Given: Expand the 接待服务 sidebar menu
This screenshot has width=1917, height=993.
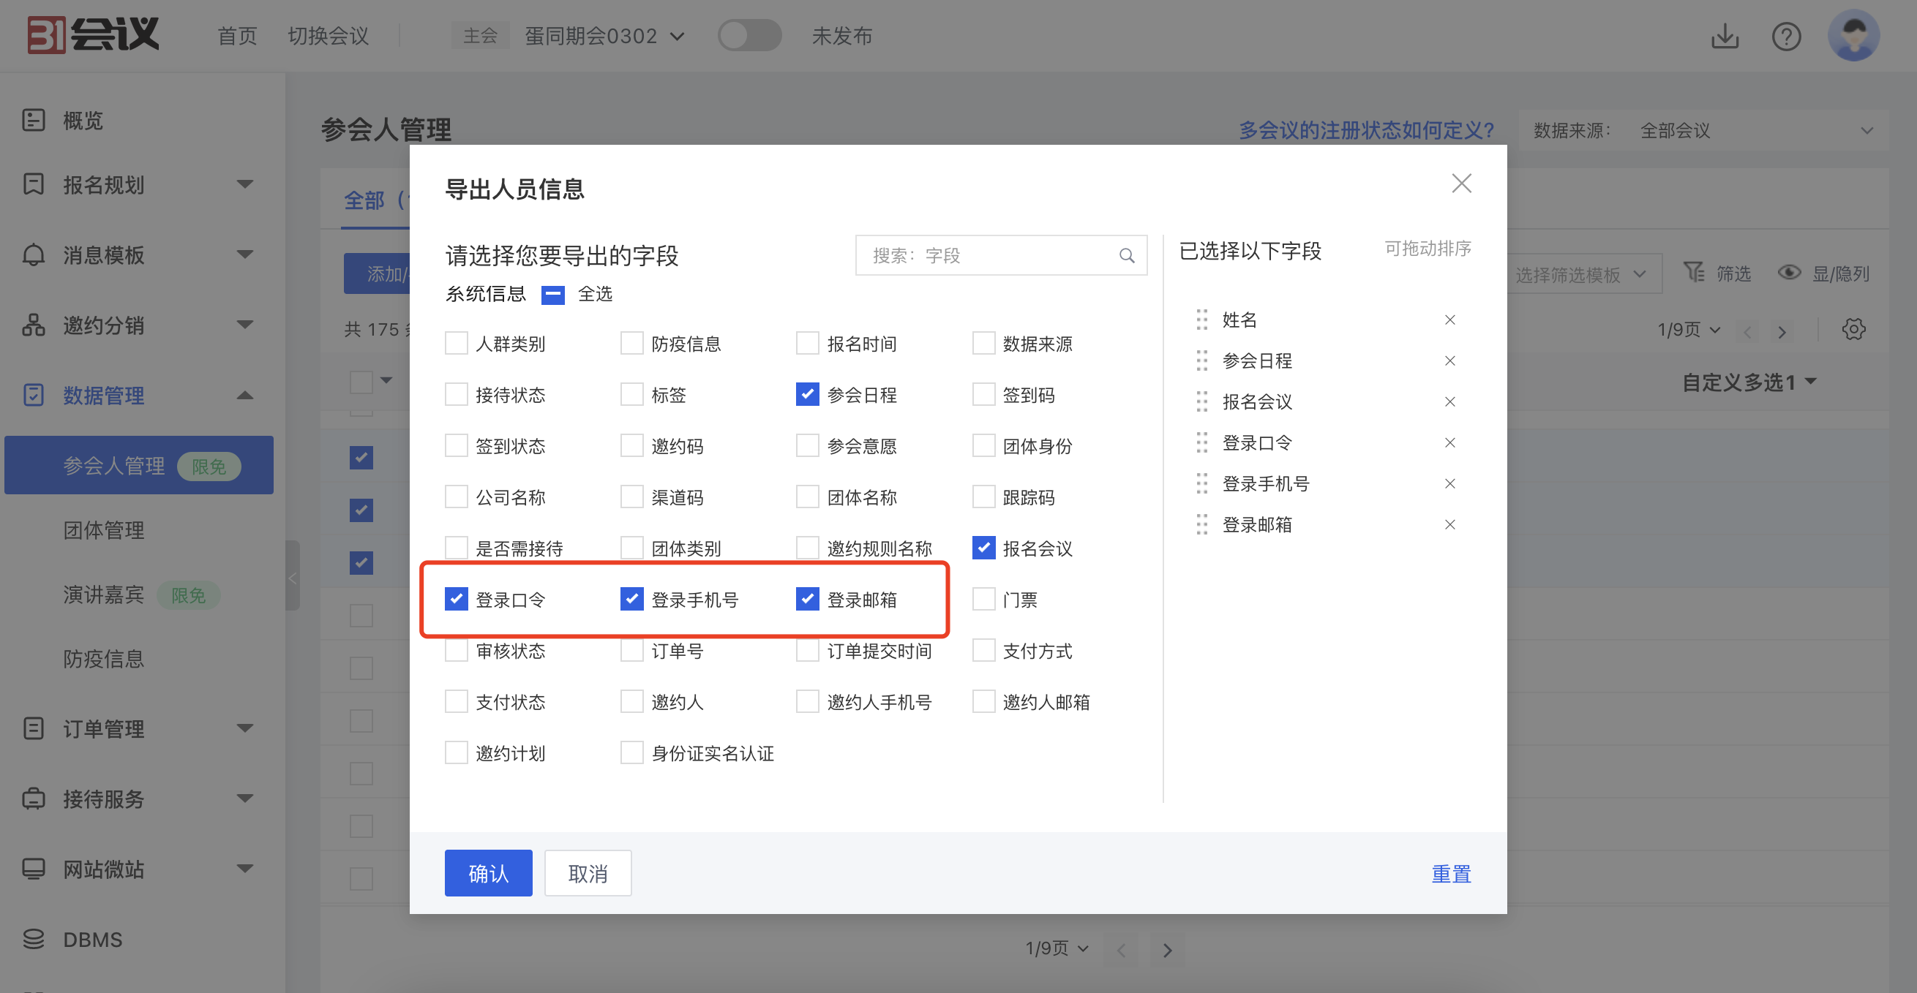Looking at the screenshot, I should 245,798.
